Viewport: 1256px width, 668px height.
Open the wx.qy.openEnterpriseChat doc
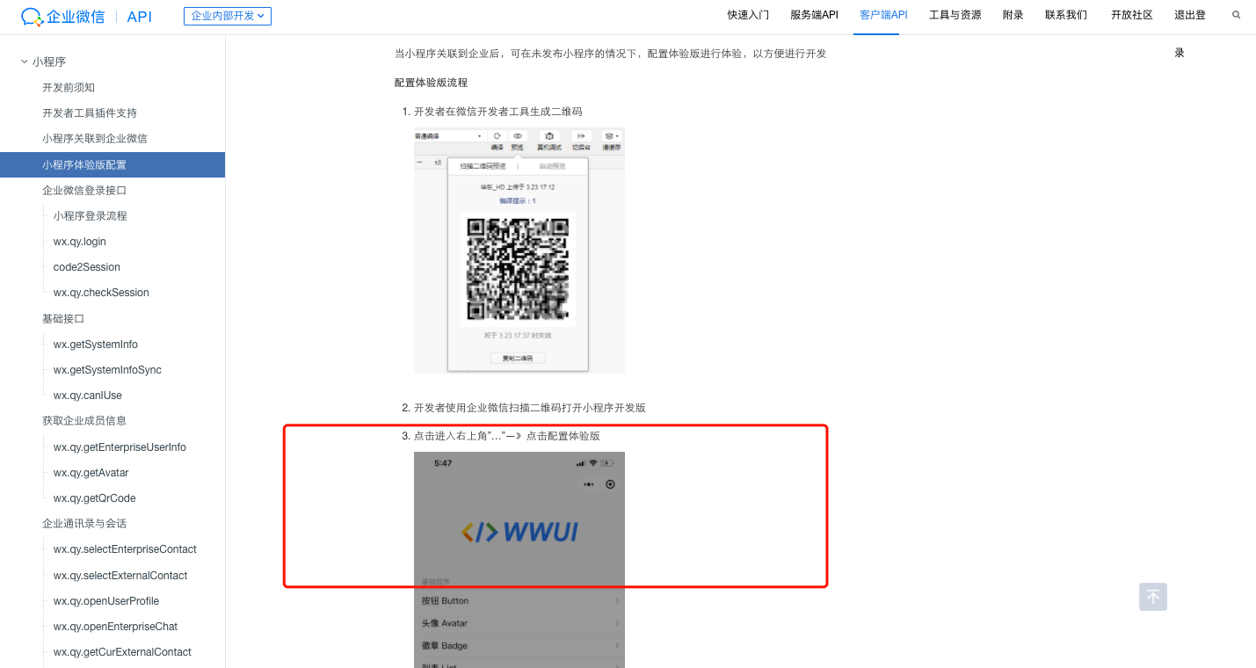(115, 627)
